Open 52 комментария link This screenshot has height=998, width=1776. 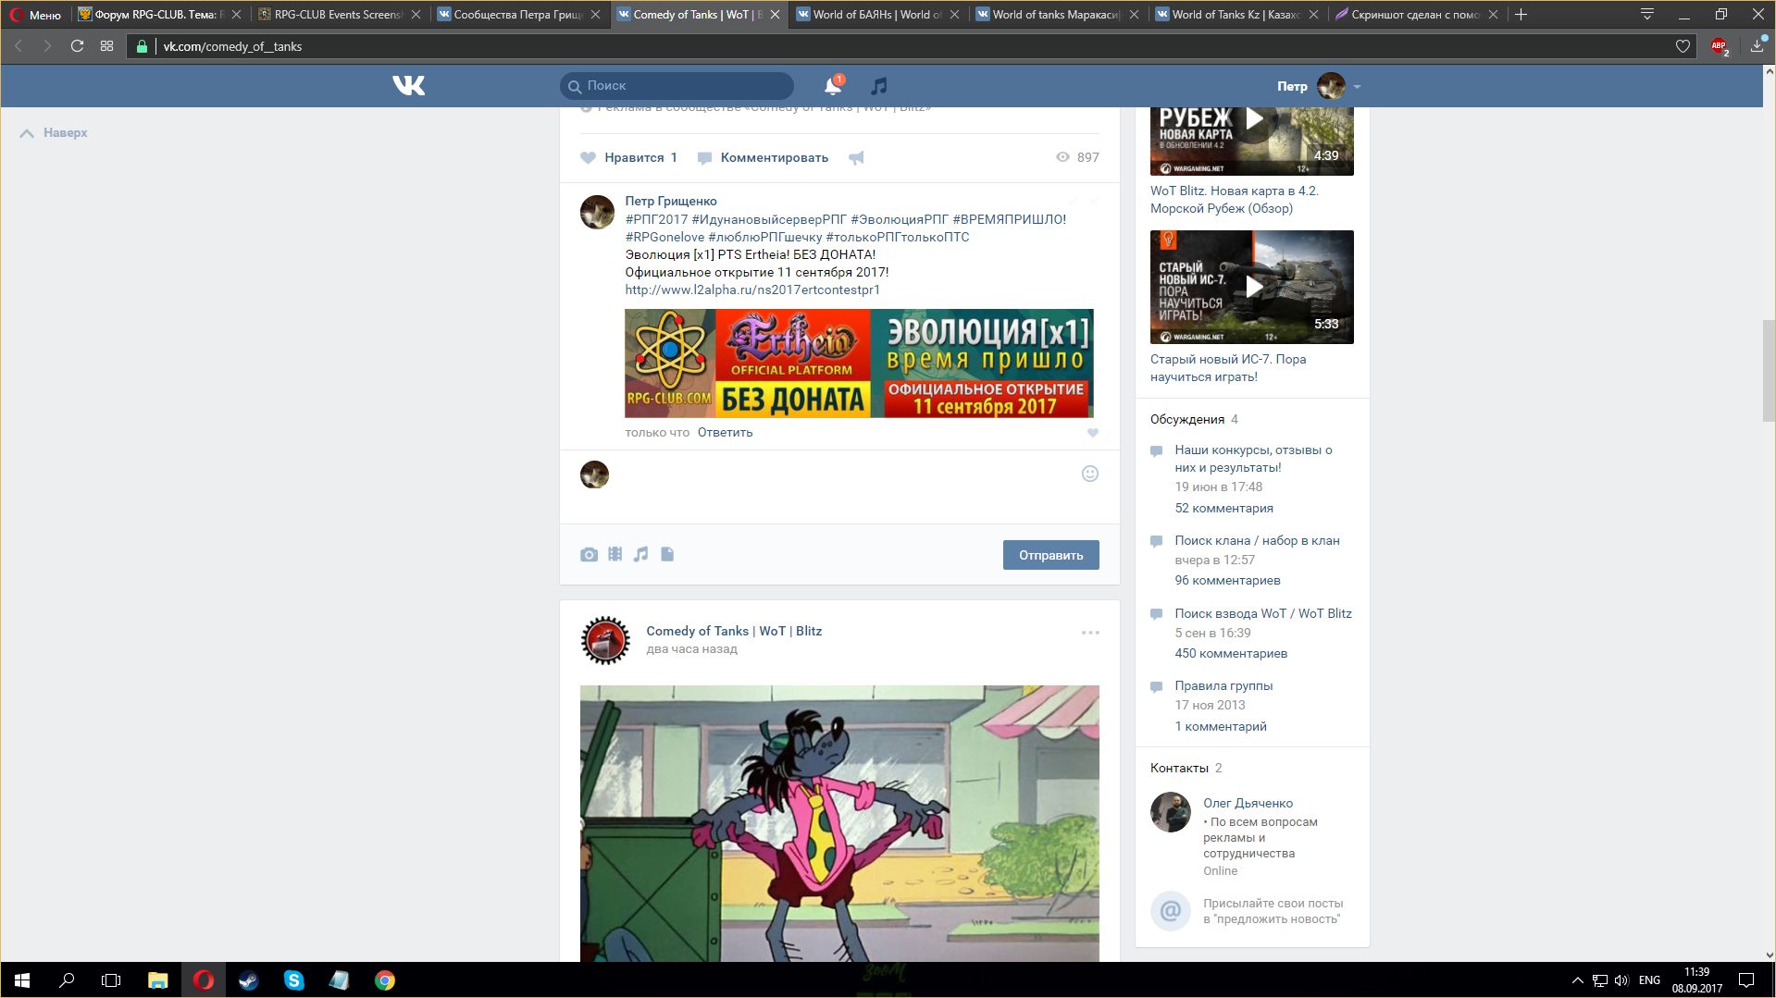click(1223, 508)
